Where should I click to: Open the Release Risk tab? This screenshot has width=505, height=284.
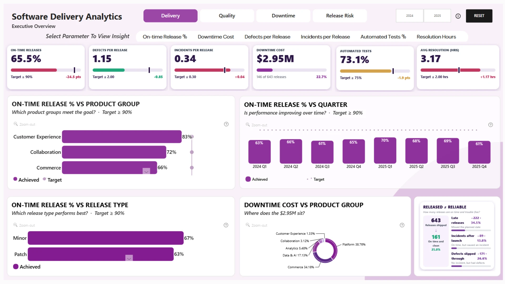[340, 16]
